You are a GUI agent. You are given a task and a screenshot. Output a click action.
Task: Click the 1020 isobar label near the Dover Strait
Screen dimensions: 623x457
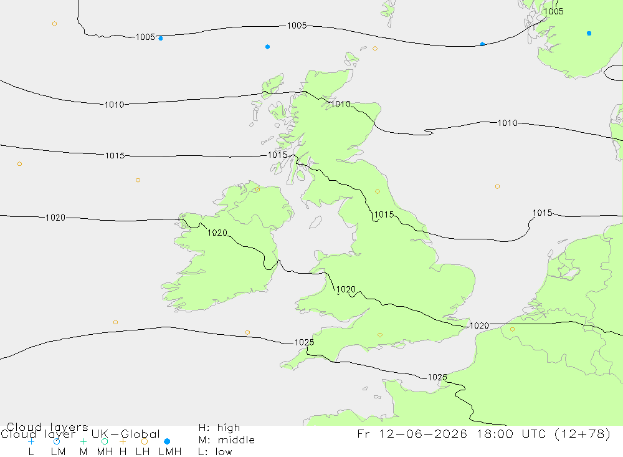pos(479,325)
